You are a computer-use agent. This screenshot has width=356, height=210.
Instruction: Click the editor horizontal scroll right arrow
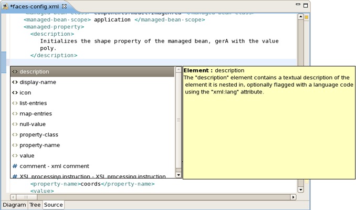coord(294,197)
